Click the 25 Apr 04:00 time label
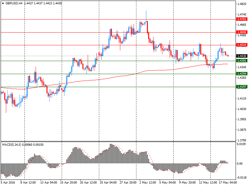The height and width of the screenshot is (186, 248). point(108,183)
